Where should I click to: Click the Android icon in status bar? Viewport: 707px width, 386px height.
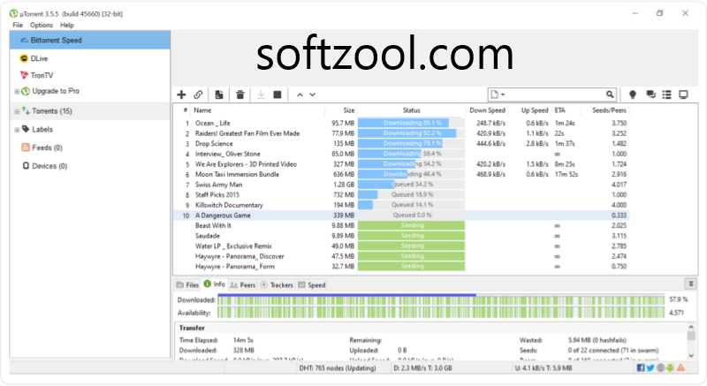pos(670,367)
